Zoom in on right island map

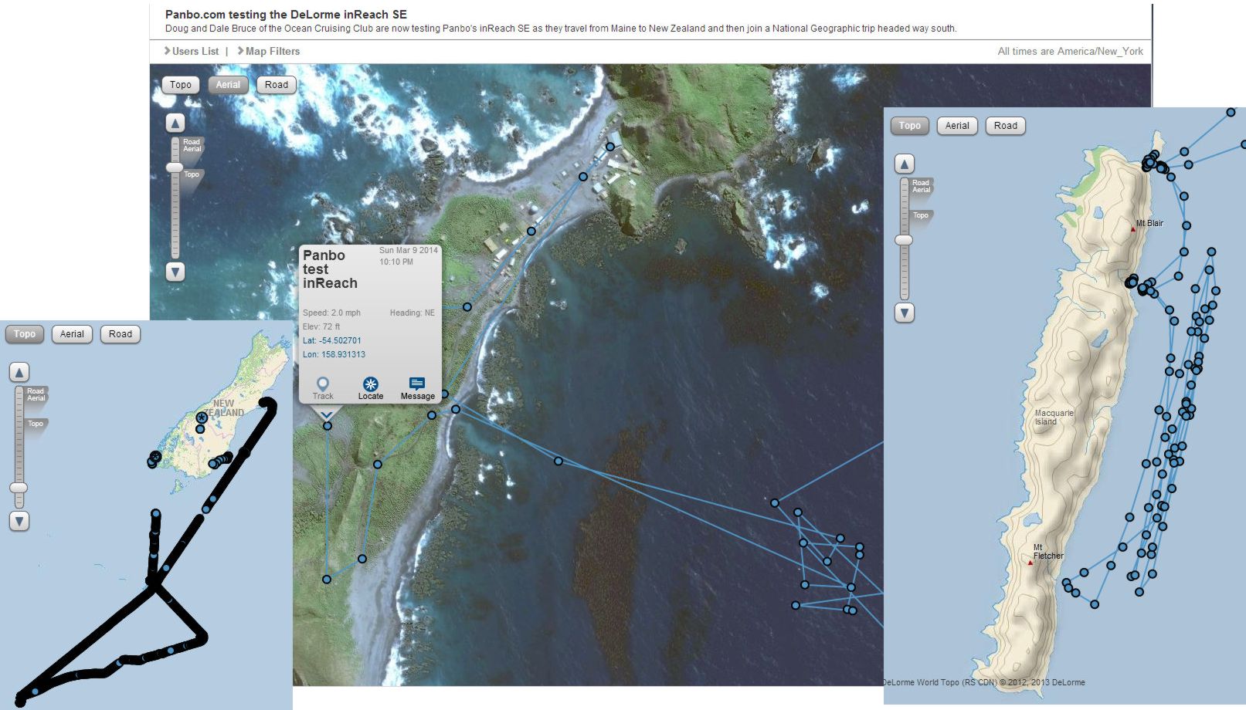pos(905,164)
